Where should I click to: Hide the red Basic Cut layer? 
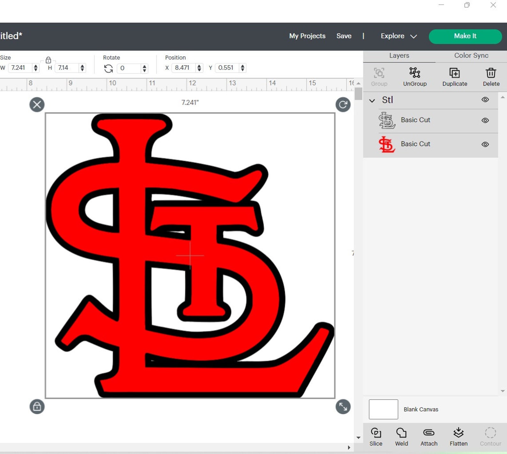tap(485, 144)
